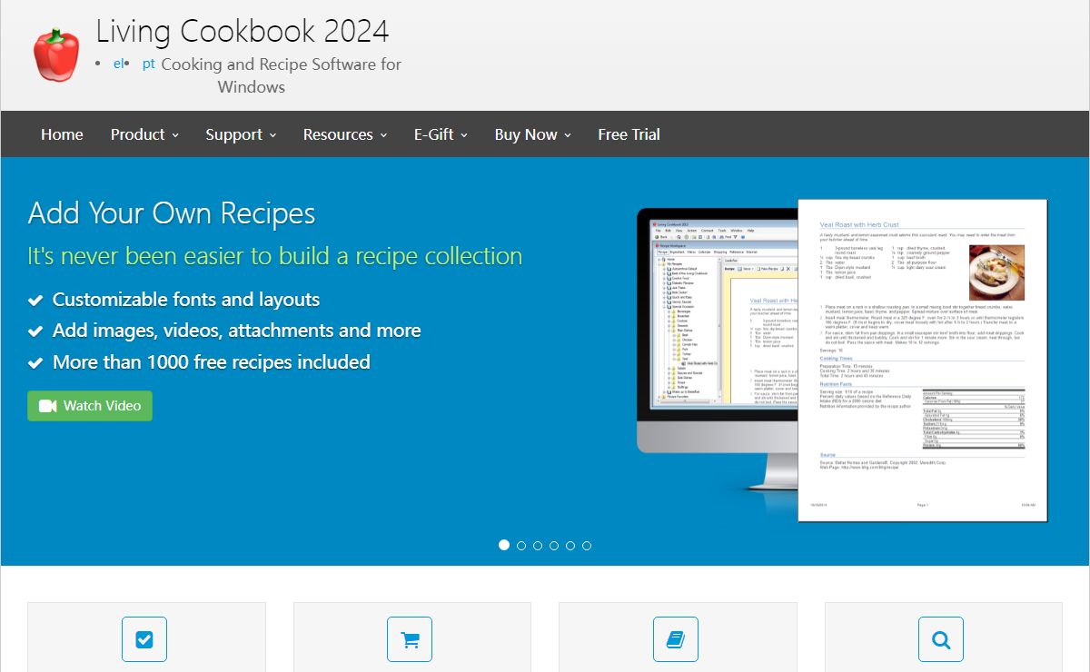Open the shopping cart feature icon
The image size is (1090, 672).
410,639
